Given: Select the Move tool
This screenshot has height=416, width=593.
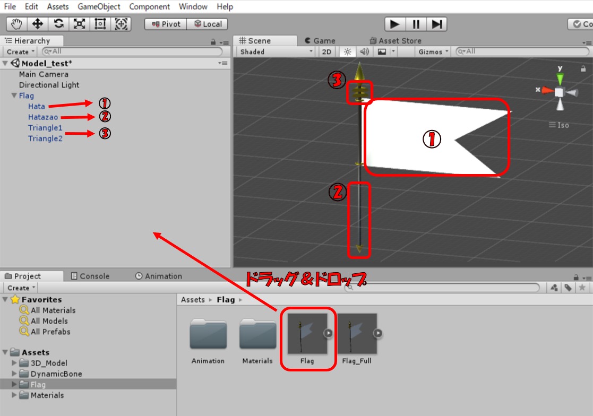Looking at the screenshot, I should (x=37, y=24).
